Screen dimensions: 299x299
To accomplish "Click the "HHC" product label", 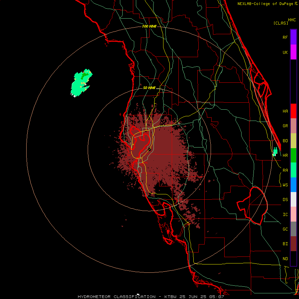I will coord(292,20).
